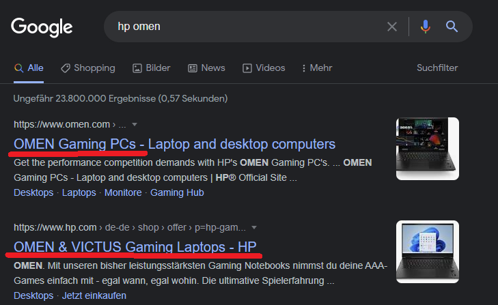
Task: Follow the Jetzt einkaufen sitelink
Action: [x=94, y=295]
